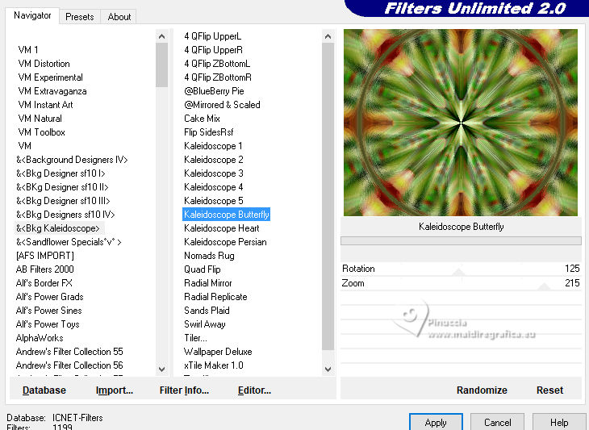Open Filter Info...
589x430 pixels.
click(184, 390)
